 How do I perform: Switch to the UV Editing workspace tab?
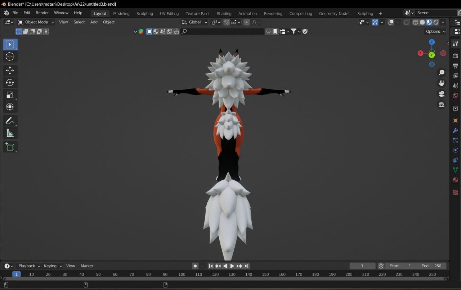pyautogui.click(x=169, y=14)
